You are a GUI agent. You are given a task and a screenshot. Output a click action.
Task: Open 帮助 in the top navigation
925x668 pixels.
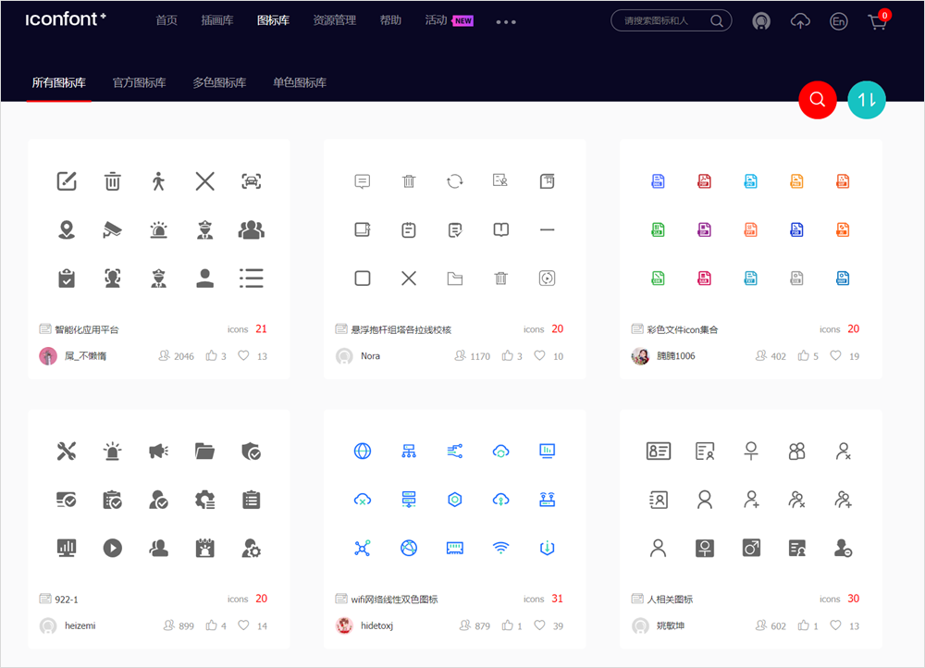(x=390, y=20)
